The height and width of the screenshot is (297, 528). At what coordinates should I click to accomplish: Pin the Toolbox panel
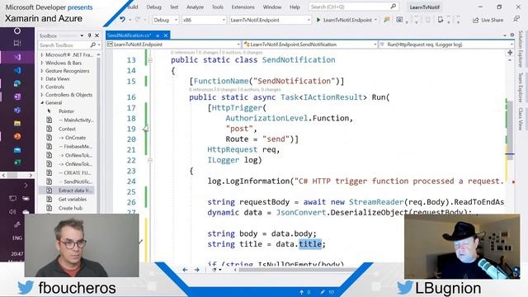[x=90, y=35]
